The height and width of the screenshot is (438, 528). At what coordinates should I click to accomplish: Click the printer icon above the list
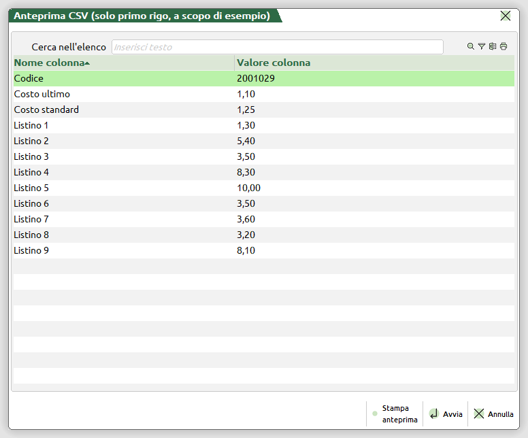pyautogui.click(x=504, y=47)
